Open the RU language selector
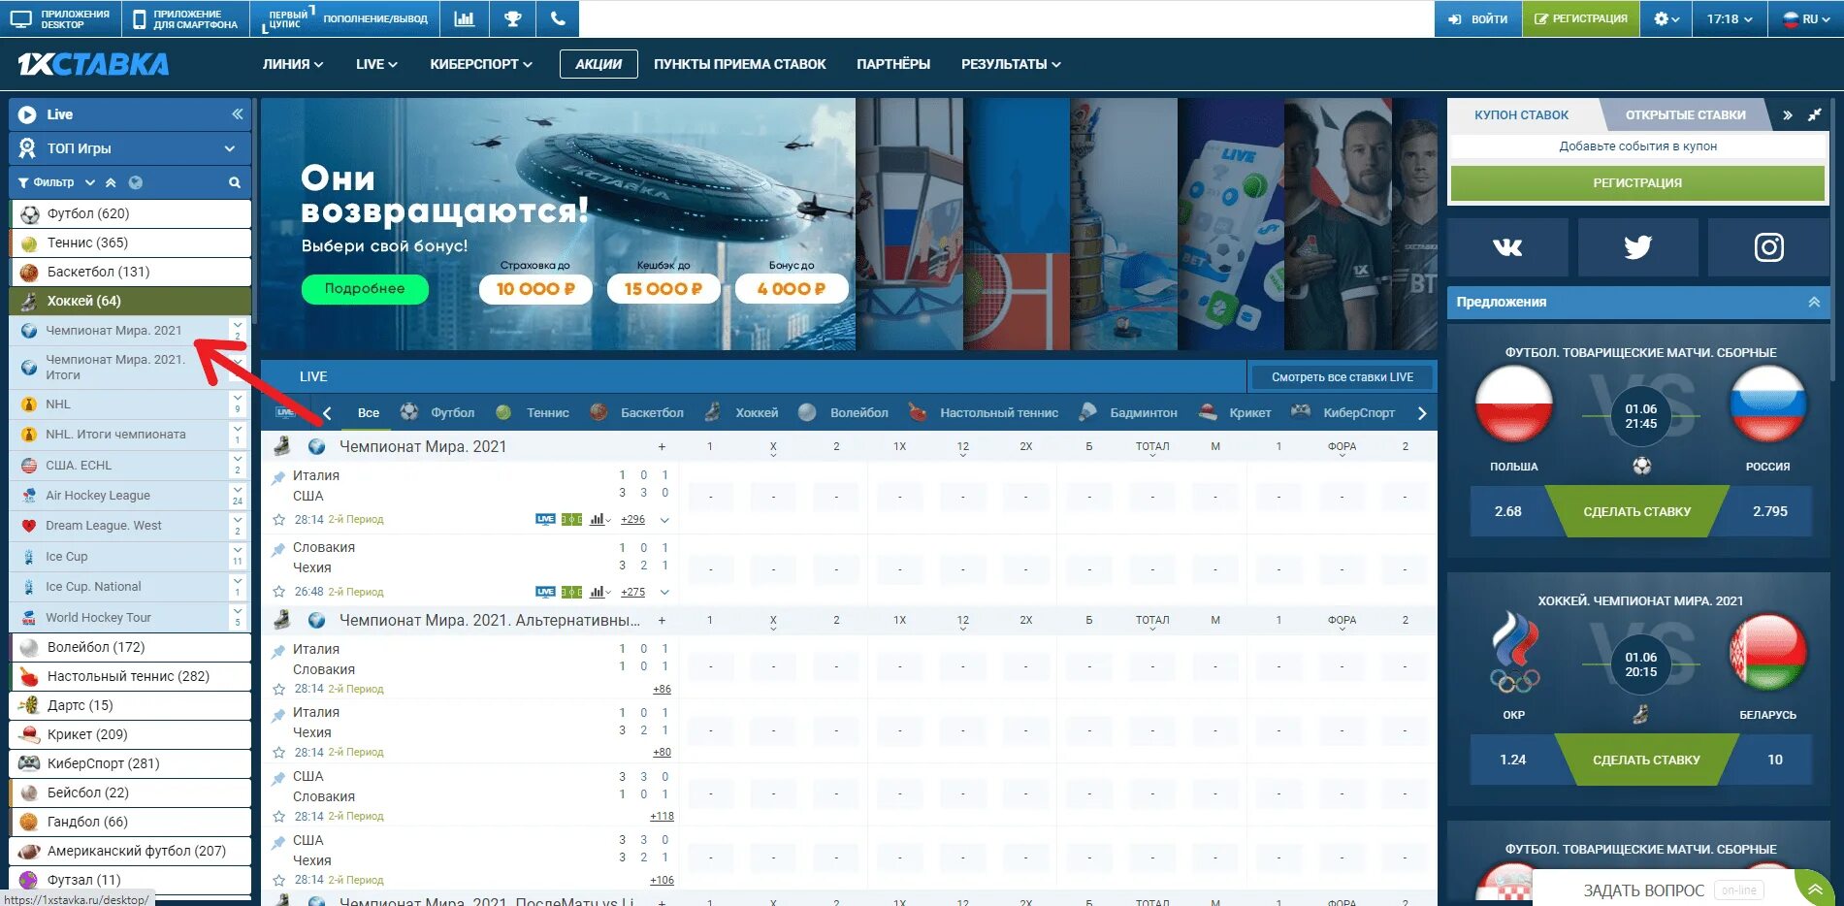The width and height of the screenshot is (1844, 906). pos(1806,18)
